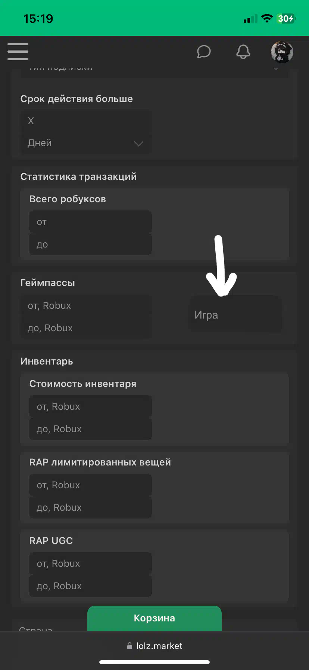Expand the Дней dropdown chevron
The image size is (309, 670).
[138, 144]
